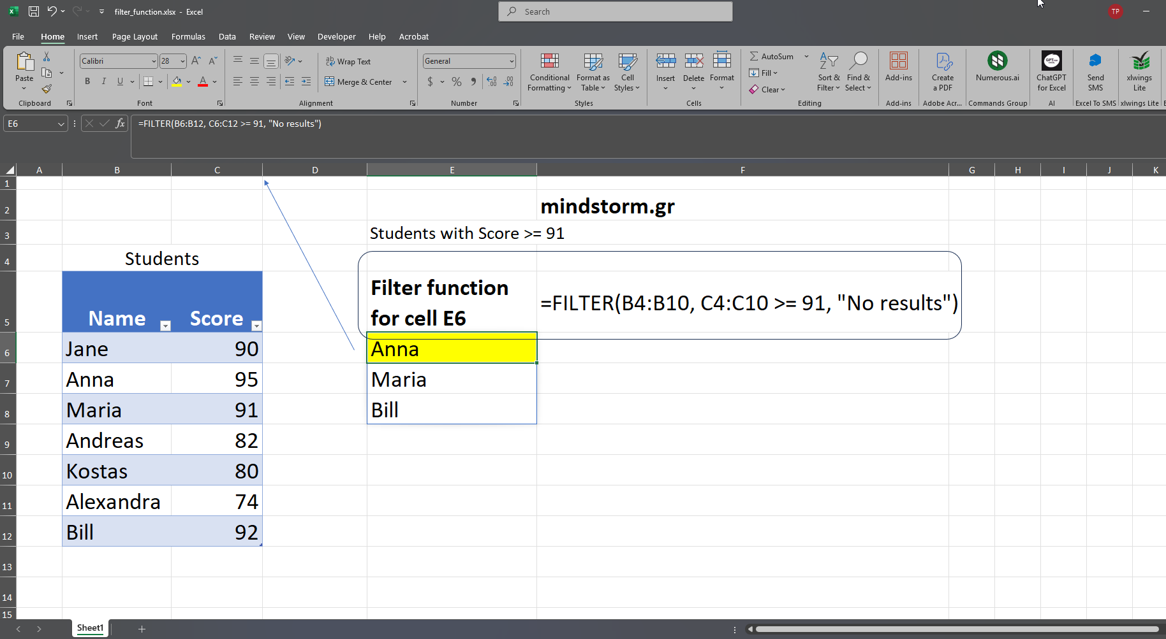Click the Sort & Filter icon
Viewport: 1166px width, 639px height.
coord(828,62)
